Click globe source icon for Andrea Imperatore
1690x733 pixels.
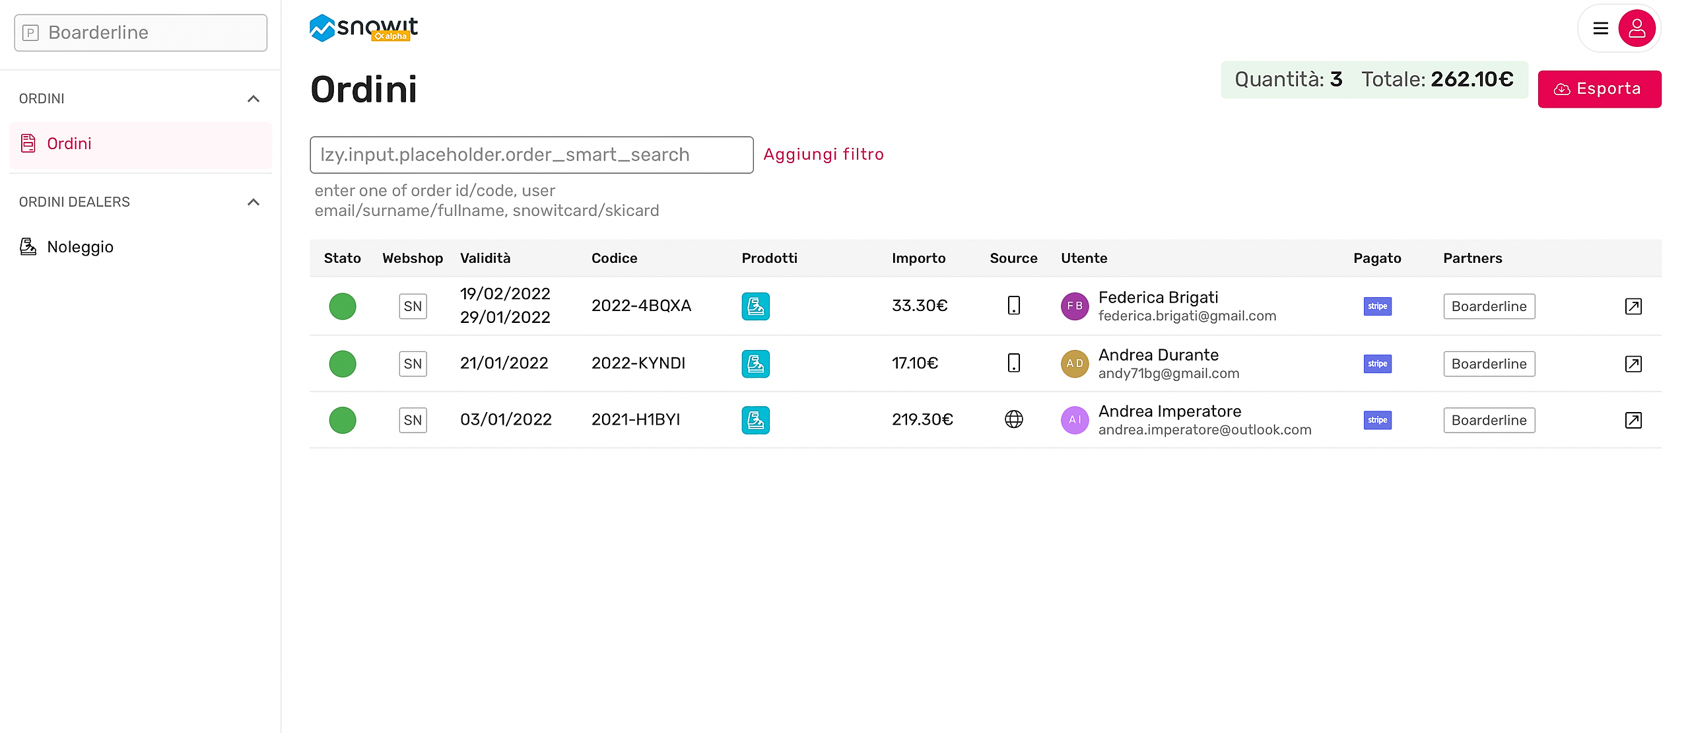(1013, 419)
